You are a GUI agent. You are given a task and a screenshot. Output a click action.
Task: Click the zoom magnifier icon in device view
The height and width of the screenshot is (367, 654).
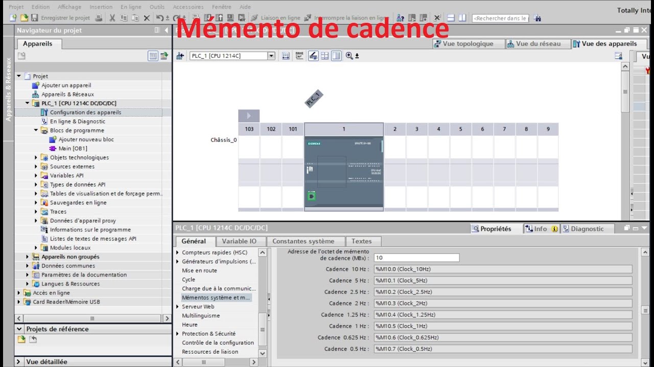349,56
